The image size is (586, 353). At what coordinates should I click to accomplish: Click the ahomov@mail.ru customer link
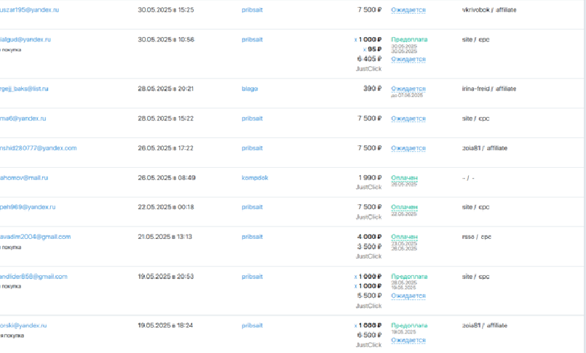point(24,177)
